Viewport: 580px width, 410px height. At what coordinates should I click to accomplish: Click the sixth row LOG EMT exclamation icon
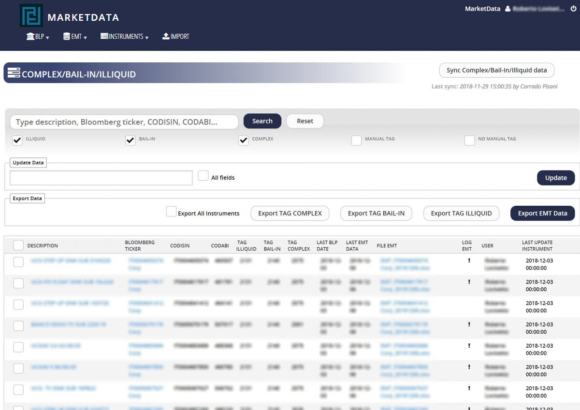(469, 367)
